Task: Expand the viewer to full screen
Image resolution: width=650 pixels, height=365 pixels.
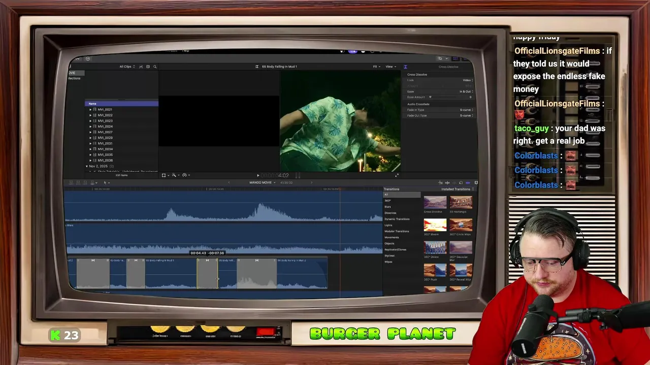Action: click(397, 175)
